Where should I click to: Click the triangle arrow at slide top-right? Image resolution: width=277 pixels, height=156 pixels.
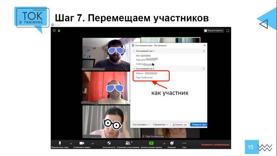tap(264, 24)
